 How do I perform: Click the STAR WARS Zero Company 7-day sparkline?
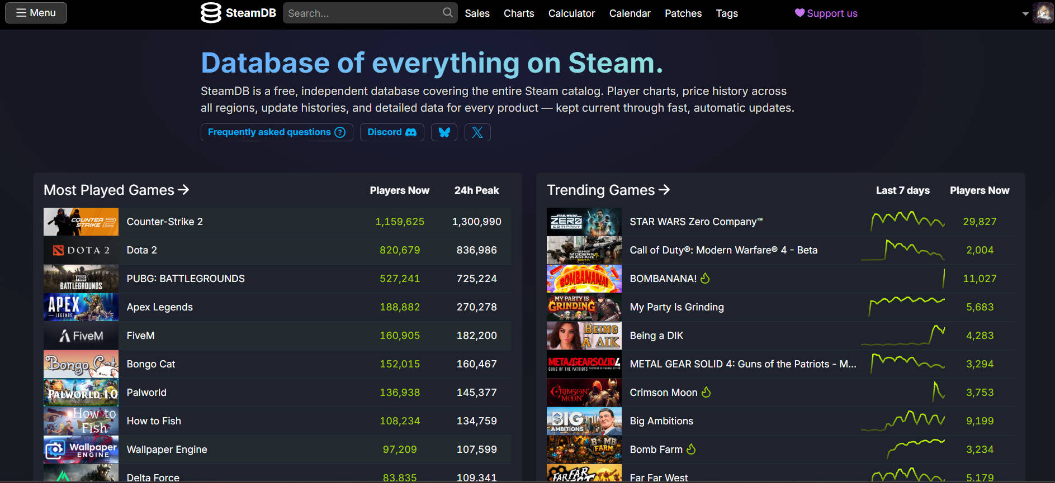pyautogui.click(x=907, y=221)
